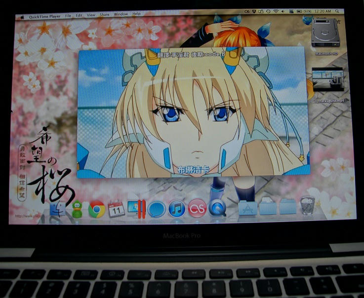Open Spotlight search magnifier

coord(337,11)
